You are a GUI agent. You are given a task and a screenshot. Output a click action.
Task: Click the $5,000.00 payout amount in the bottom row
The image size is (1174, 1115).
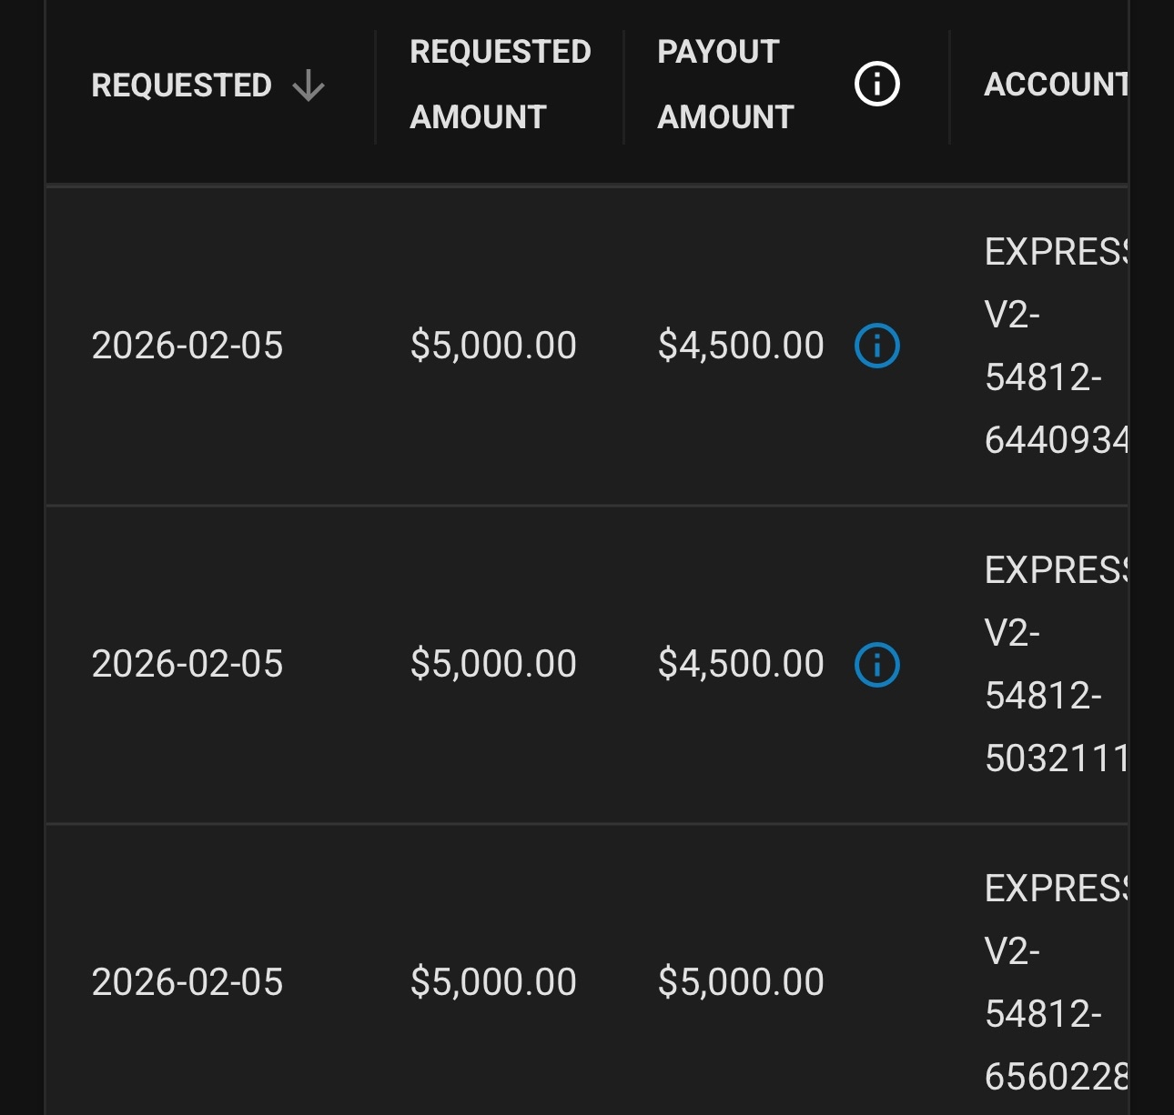(740, 979)
